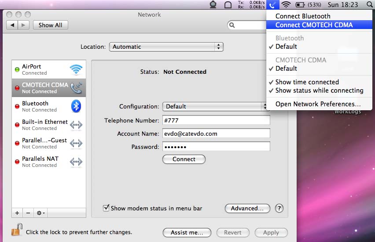Screen dimensions: 375x242
Task: Open Spotlight magnifier in the menu bar
Action: coord(370,4)
